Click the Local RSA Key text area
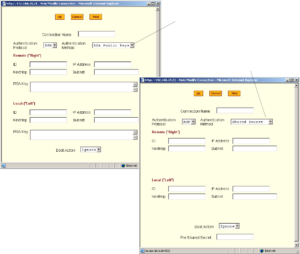300x254 pixels. tap(81, 135)
